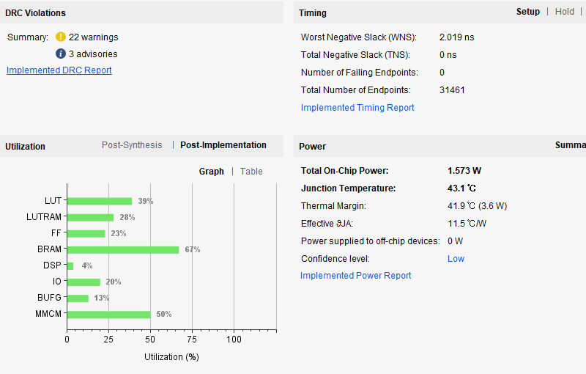Image resolution: width=586 pixels, height=374 pixels.
Task: Switch Utilization to Post-Synthesis tab
Action: 132,145
